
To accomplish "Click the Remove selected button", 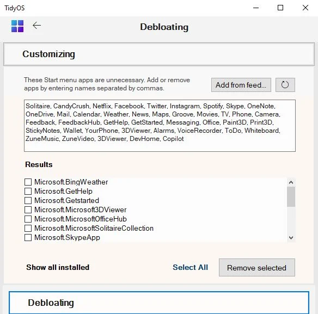I will [x=257, y=267].
